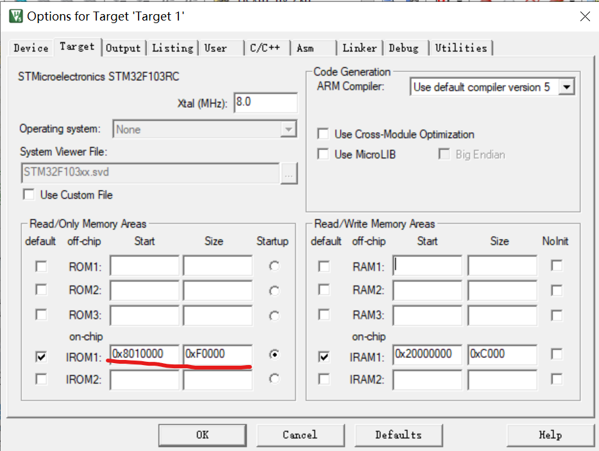Viewport: 599px width, 451px height.
Task: Click the ROM3 Size field
Action: pyautogui.click(x=217, y=316)
